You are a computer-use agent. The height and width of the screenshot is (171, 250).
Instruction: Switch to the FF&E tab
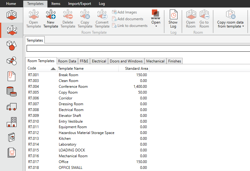click(84, 61)
